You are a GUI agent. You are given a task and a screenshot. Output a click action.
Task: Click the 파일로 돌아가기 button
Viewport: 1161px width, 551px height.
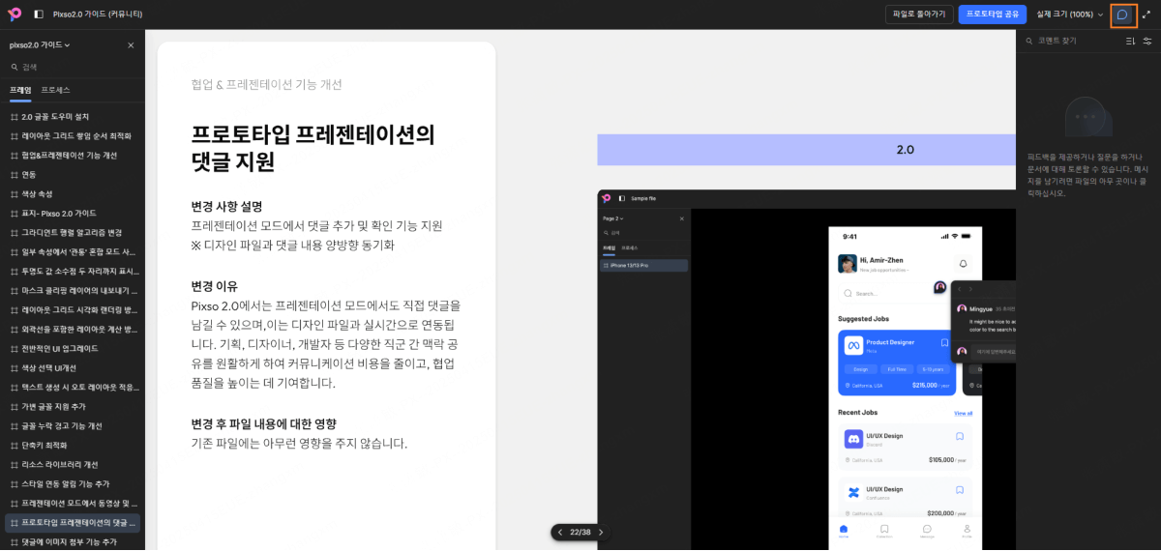[x=919, y=14]
